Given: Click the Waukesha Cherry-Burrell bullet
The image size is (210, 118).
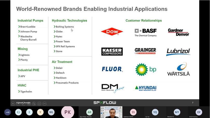Looking at the screenshot, I should (27, 38).
